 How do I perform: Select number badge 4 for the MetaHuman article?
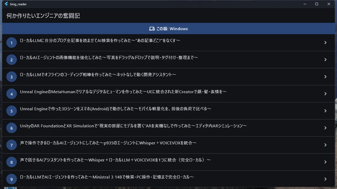click(12, 94)
